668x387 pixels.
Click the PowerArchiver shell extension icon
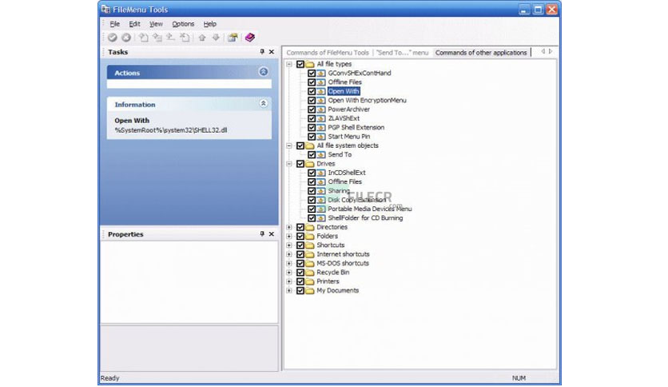(321, 110)
